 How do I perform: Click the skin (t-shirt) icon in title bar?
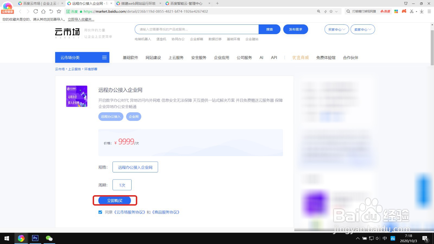click(x=406, y=4)
